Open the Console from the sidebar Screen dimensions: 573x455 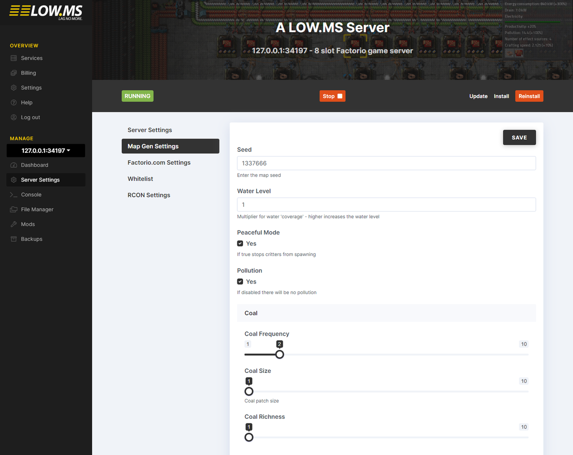point(31,194)
